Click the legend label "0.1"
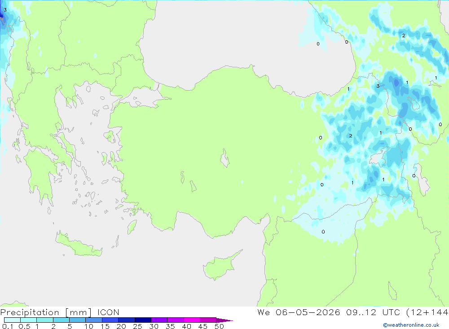This screenshot has width=449, height=329. (8, 326)
